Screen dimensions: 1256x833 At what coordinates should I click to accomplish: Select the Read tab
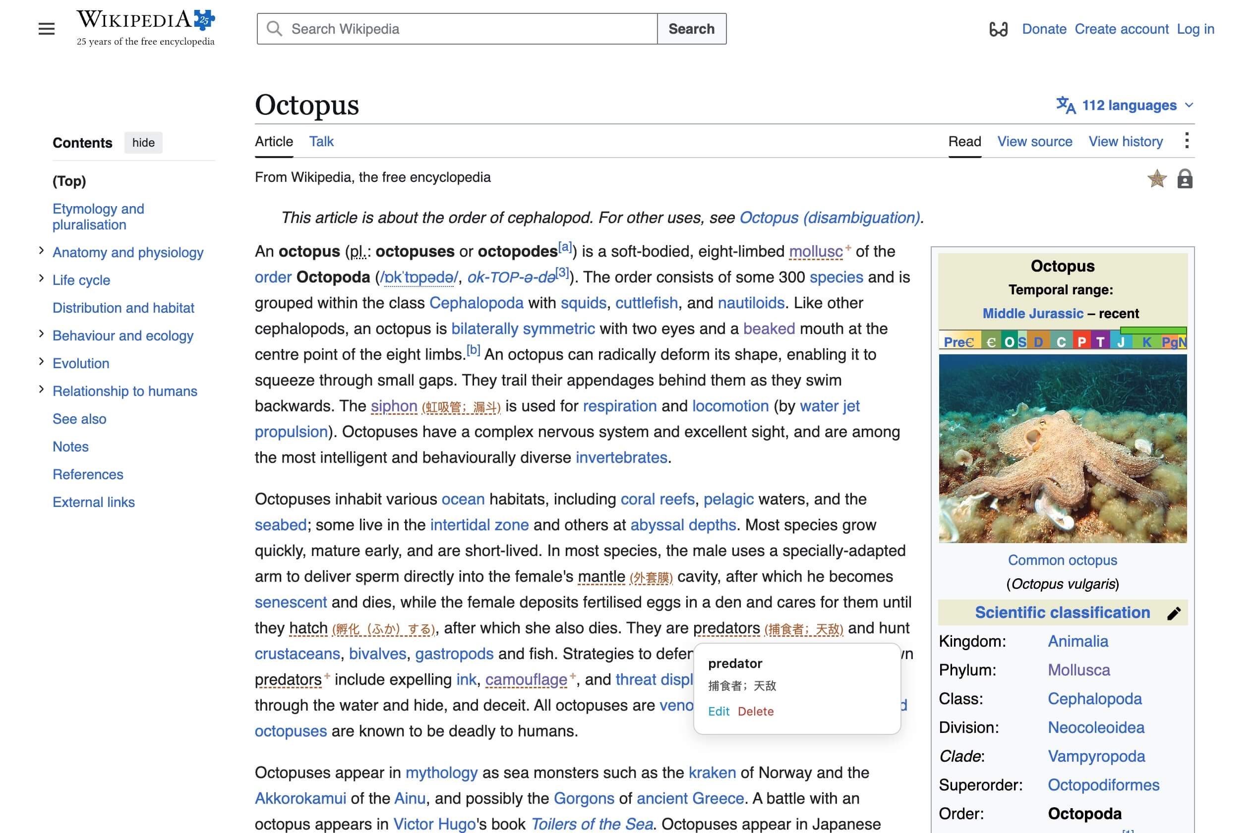tap(964, 141)
